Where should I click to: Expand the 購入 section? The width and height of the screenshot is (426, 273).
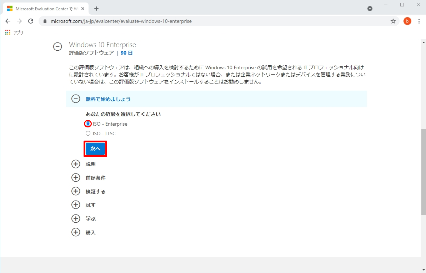click(x=76, y=232)
